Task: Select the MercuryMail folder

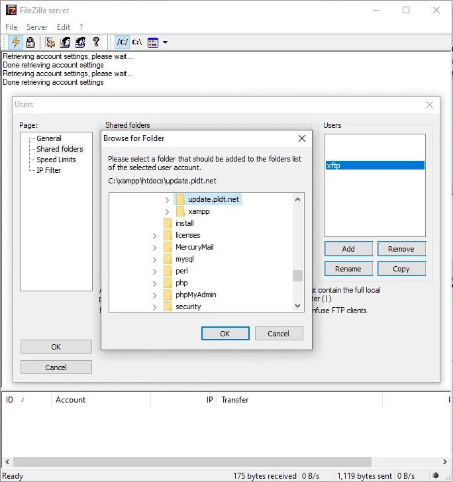Action: pyautogui.click(x=194, y=247)
